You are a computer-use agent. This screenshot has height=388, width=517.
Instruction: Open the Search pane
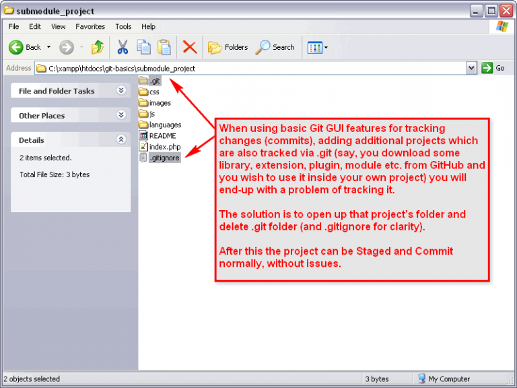pos(275,47)
